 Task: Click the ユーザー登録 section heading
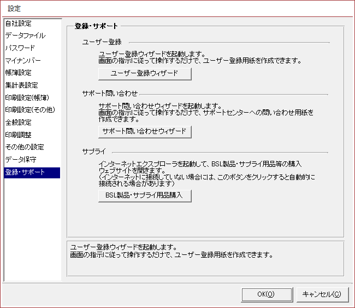(x=102, y=42)
